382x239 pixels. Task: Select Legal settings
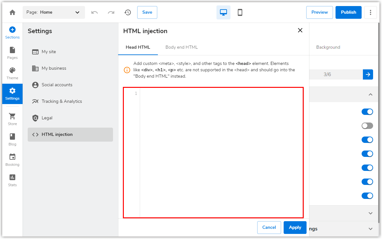[70, 118]
